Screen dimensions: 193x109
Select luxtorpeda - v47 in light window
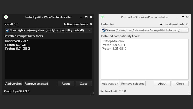(x=113, y=41)
